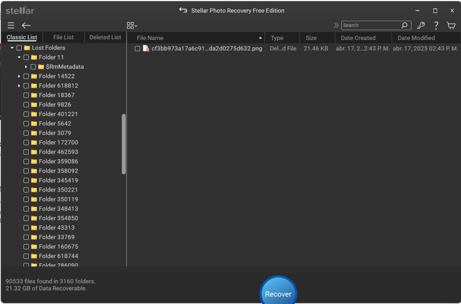Viewport: 461px width, 304px height.
Task: Check the Folder 11 checkbox
Action: [x=26, y=57]
